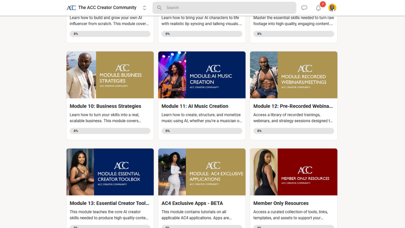Open the Member Only Resources red thumbnail
The image size is (405, 228).
(x=294, y=172)
